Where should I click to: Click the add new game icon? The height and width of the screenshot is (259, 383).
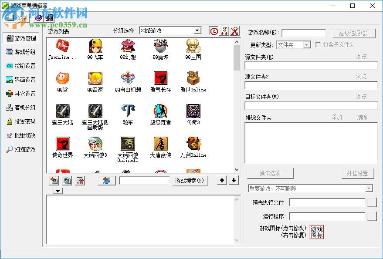53,180
